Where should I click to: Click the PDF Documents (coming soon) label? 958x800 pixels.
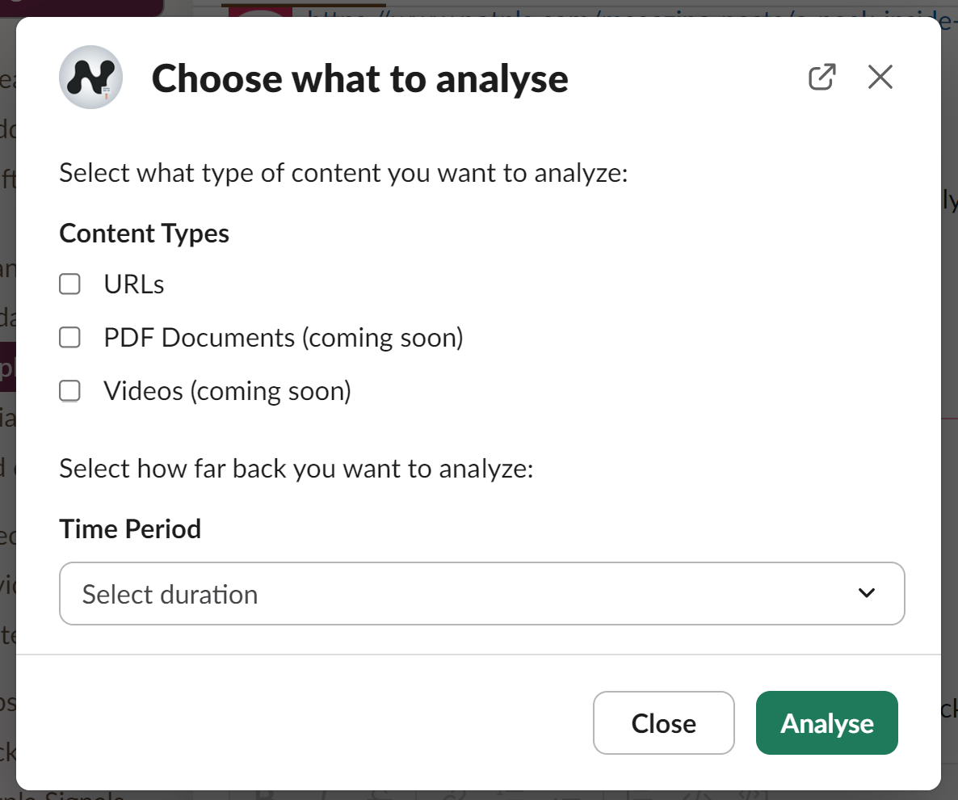[284, 338]
